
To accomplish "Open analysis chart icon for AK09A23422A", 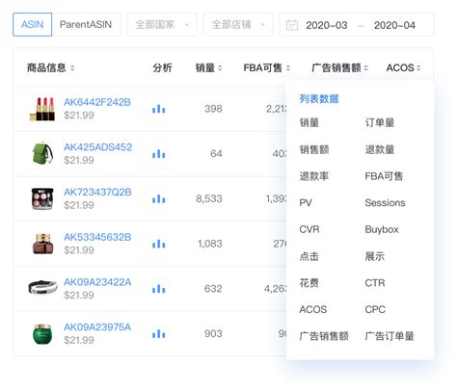I will 159,289.
